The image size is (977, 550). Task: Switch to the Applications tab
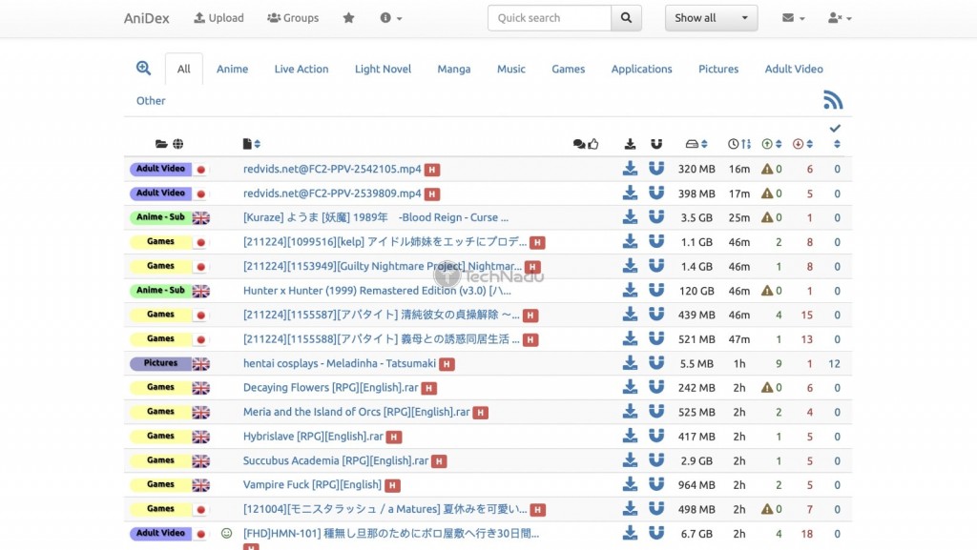click(x=642, y=69)
